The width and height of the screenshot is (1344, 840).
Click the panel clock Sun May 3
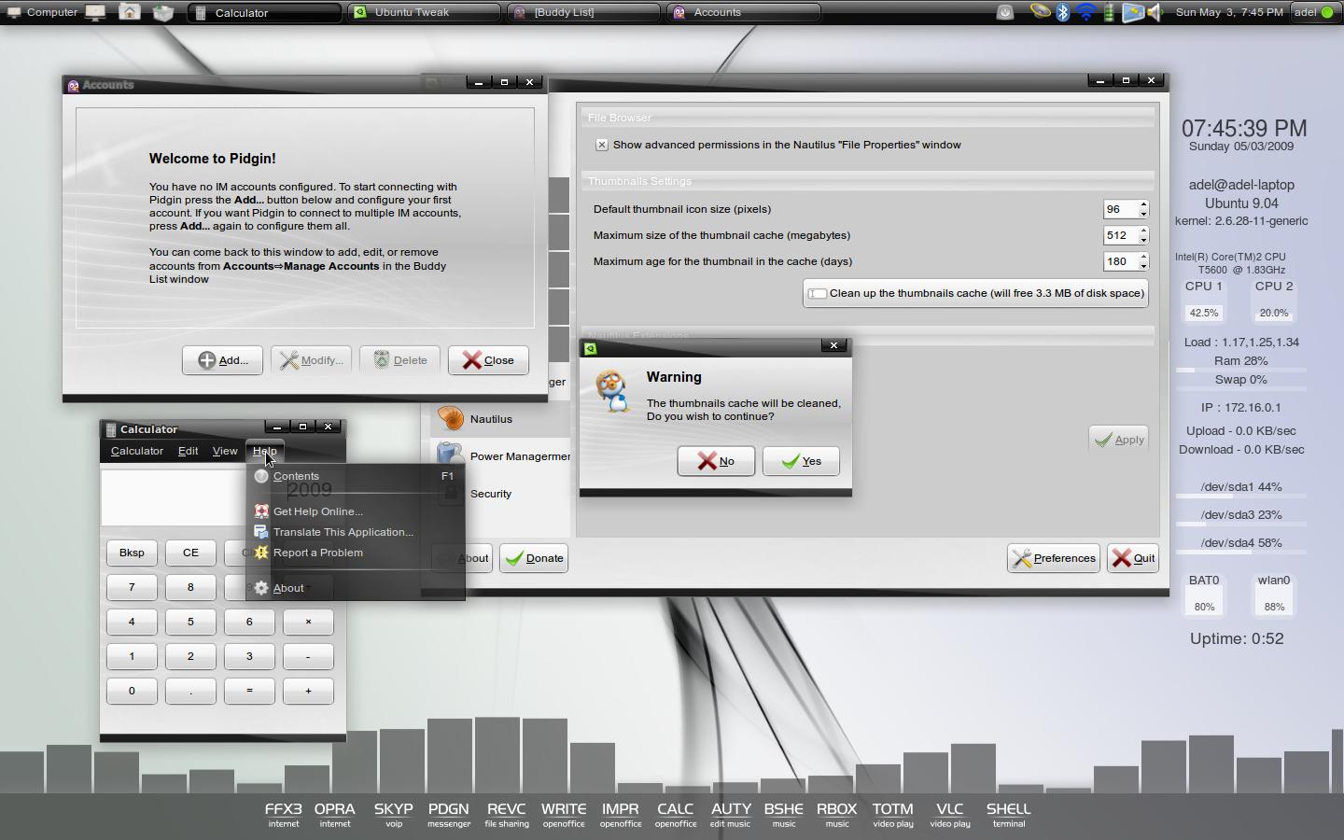coord(1229,12)
